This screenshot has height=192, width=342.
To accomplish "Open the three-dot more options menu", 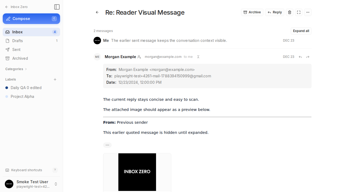I will click(x=308, y=12).
